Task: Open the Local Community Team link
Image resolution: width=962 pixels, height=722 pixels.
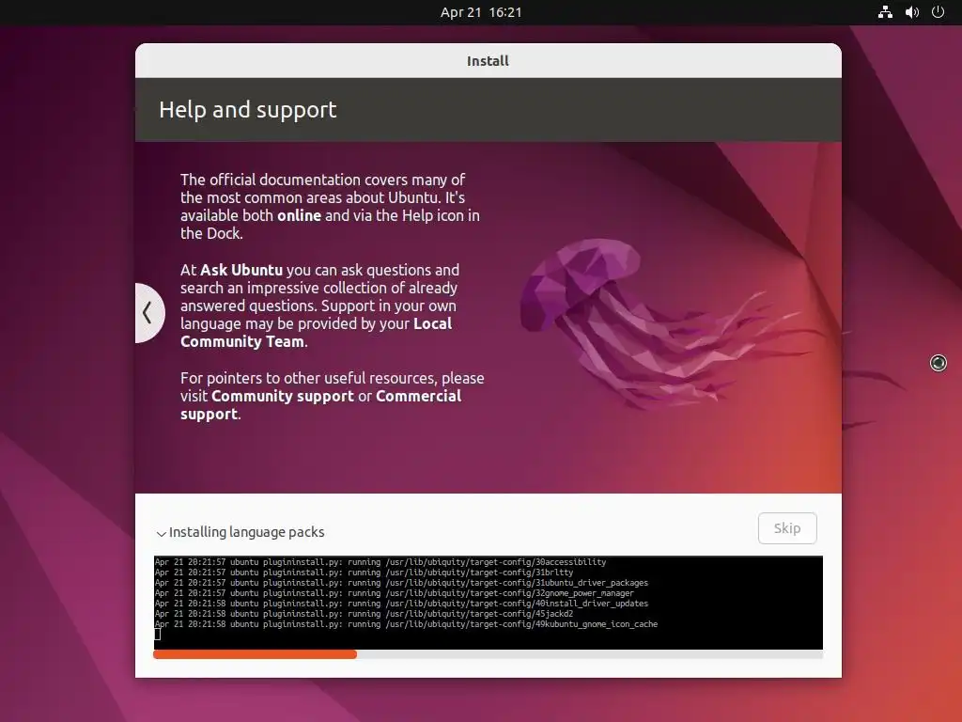Action: 316,332
